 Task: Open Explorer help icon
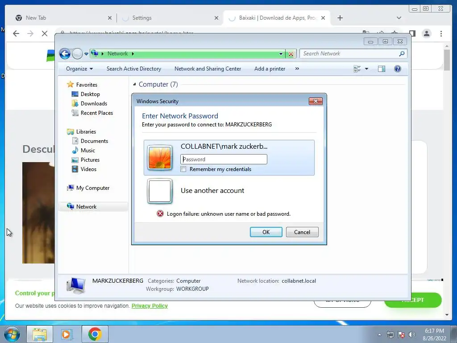(x=398, y=69)
